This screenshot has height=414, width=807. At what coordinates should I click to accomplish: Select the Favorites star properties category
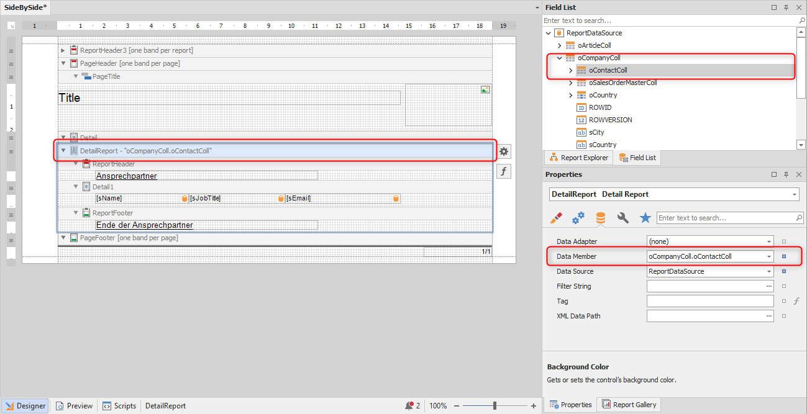click(645, 218)
